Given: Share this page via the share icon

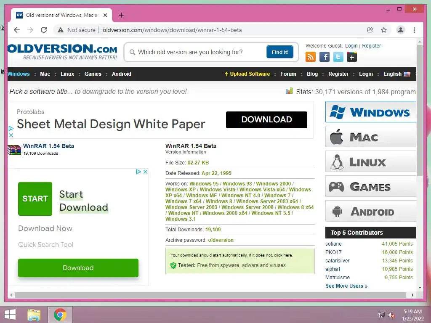Looking at the screenshot, I should pyautogui.click(x=370, y=30).
